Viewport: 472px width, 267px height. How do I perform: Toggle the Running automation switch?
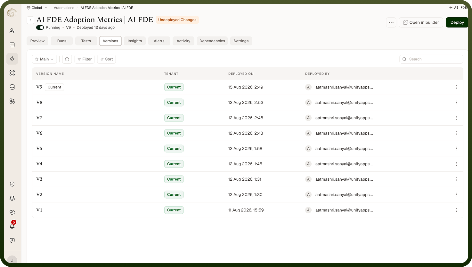pos(40,27)
